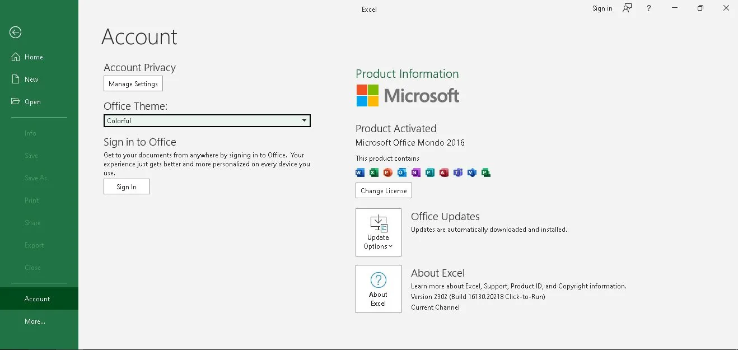Screen dimensions: 738x350
Task: Click the Word product icon
Action: [x=360, y=172]
